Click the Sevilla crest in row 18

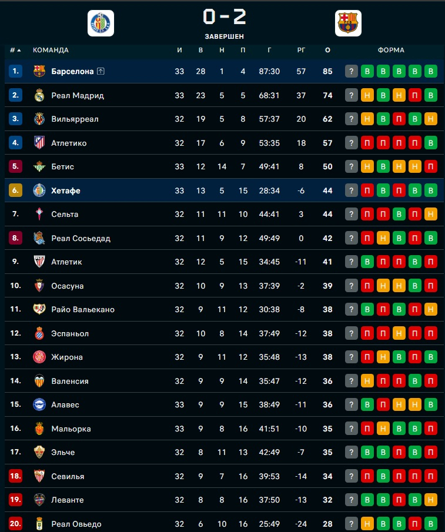pyautogui.click(x=39, y=476)
